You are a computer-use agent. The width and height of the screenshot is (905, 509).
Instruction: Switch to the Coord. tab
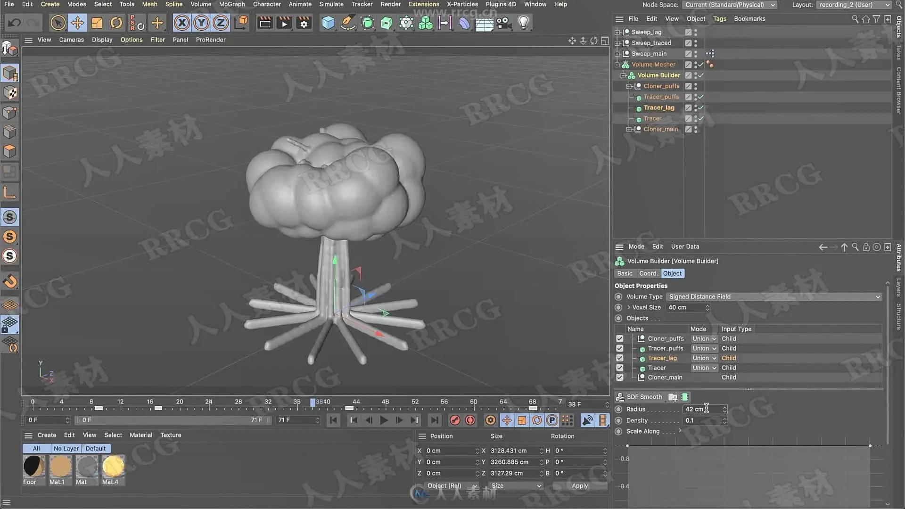click(x=648, y=273)
